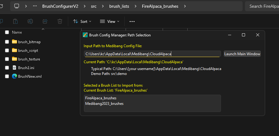Click the Brush2.ini file icon
Image resolution: width=279 pixels, height=136 pixels.
(15, 68)
